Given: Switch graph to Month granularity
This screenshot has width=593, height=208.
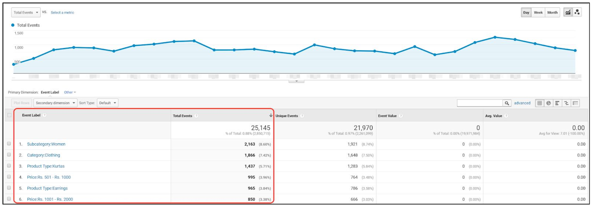Looking at the screenshot, I should click(x=552, y=13).
